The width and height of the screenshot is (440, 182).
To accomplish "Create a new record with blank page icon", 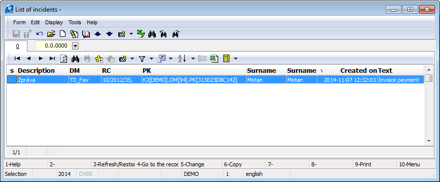I will [x=63, y=34].
